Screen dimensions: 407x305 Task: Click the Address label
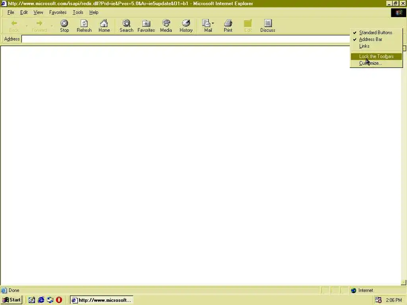[12, 39]
